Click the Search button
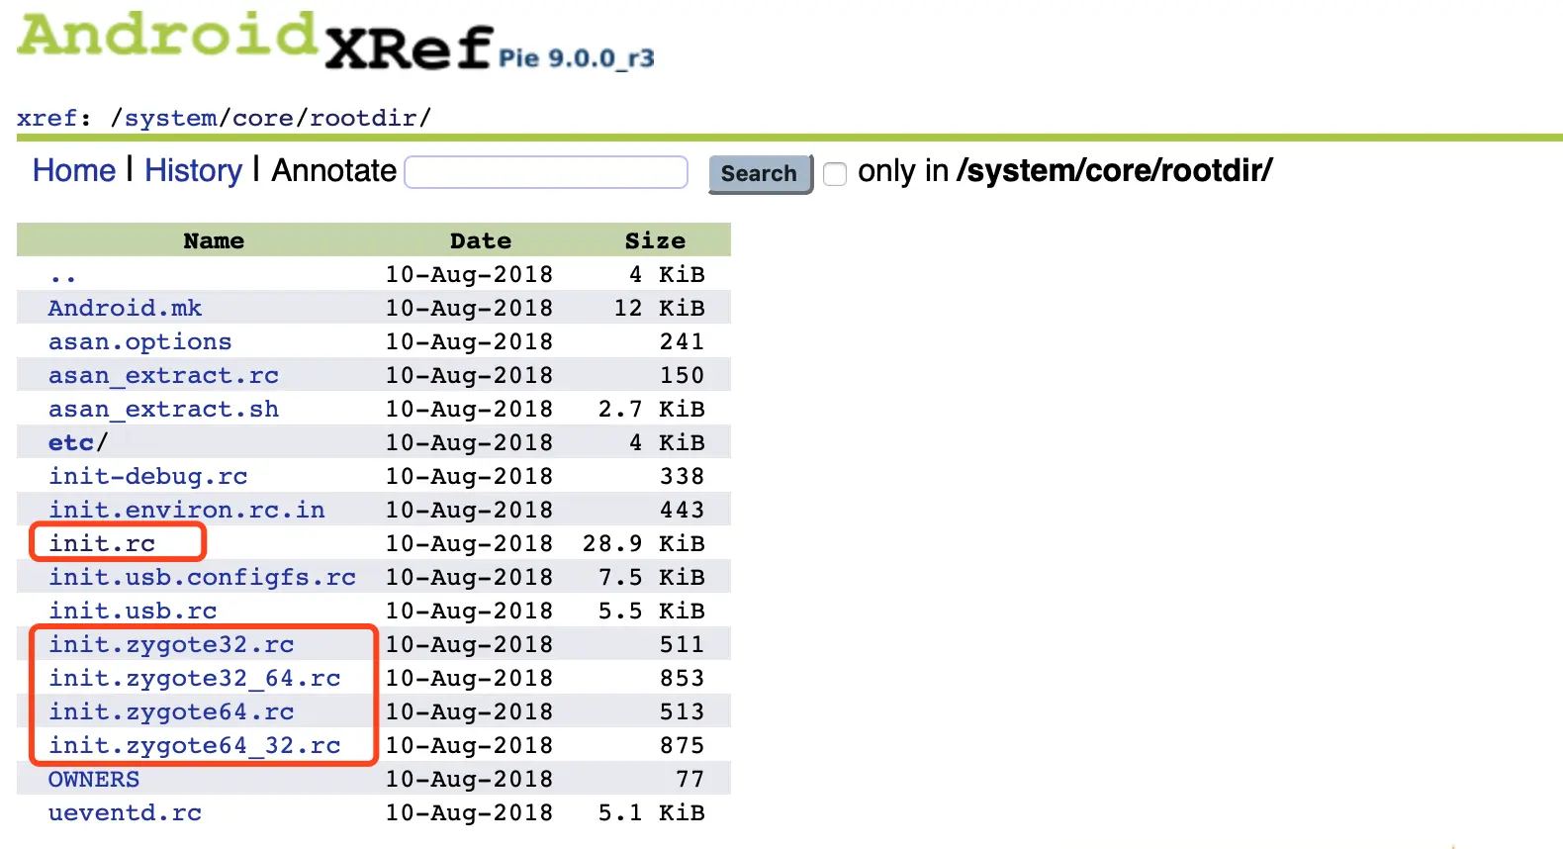 760,173
